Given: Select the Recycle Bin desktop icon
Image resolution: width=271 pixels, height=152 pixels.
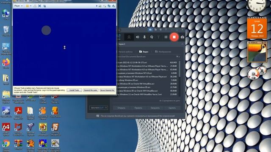Looking at the screenshot, I should point(6,31).
